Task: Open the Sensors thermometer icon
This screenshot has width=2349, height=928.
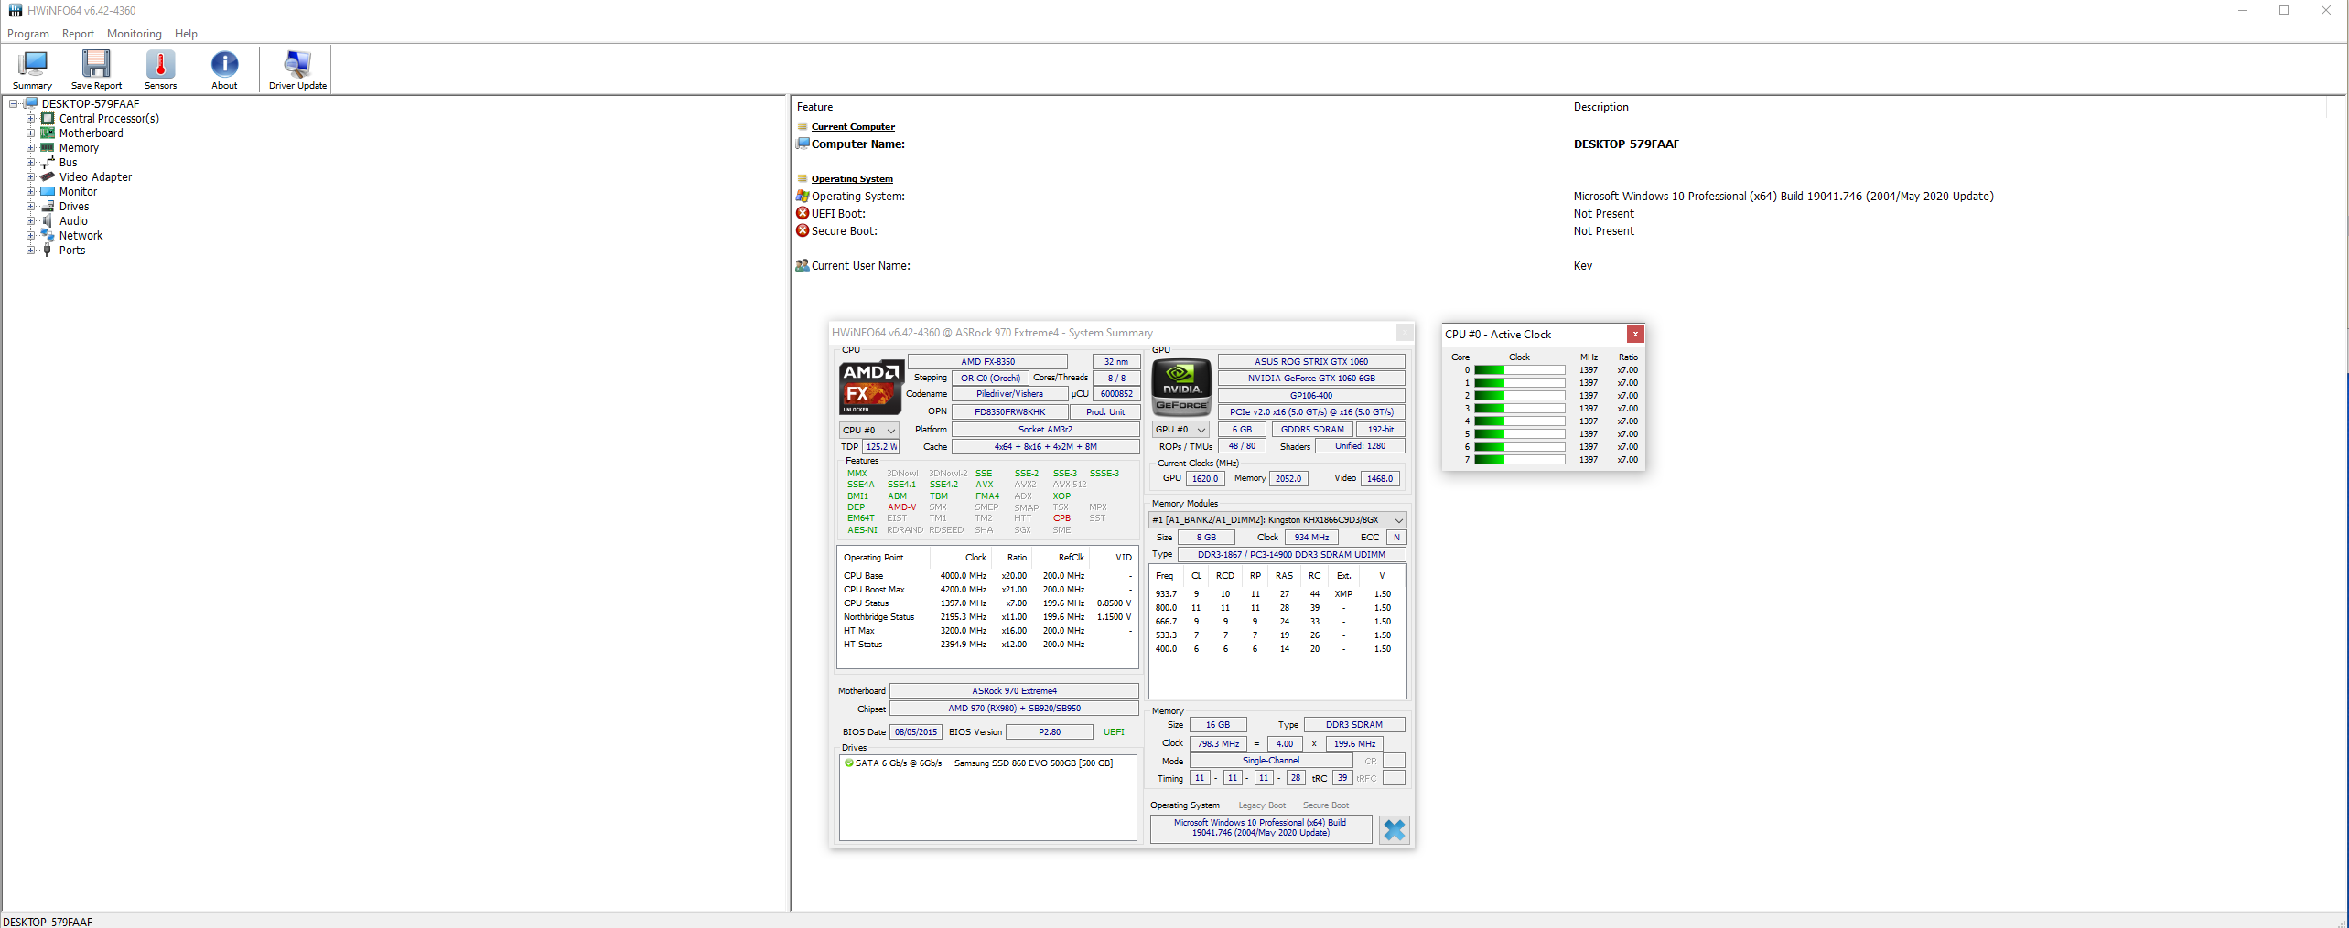Action: 160,63
